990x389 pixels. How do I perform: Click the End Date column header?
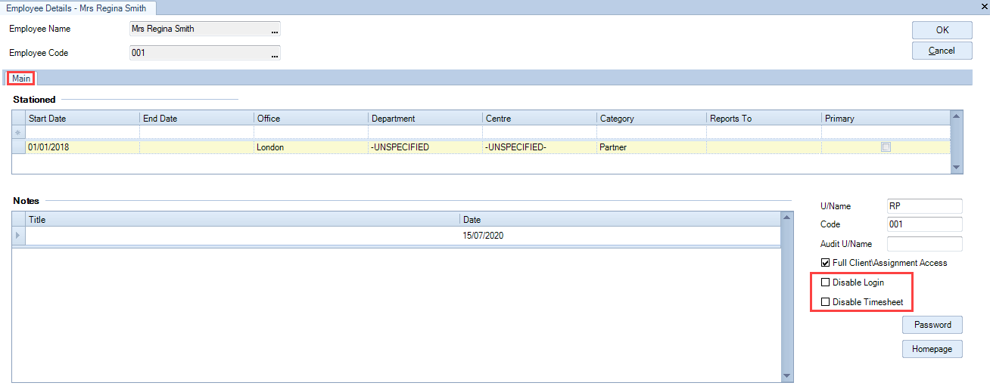pos(197,119)
